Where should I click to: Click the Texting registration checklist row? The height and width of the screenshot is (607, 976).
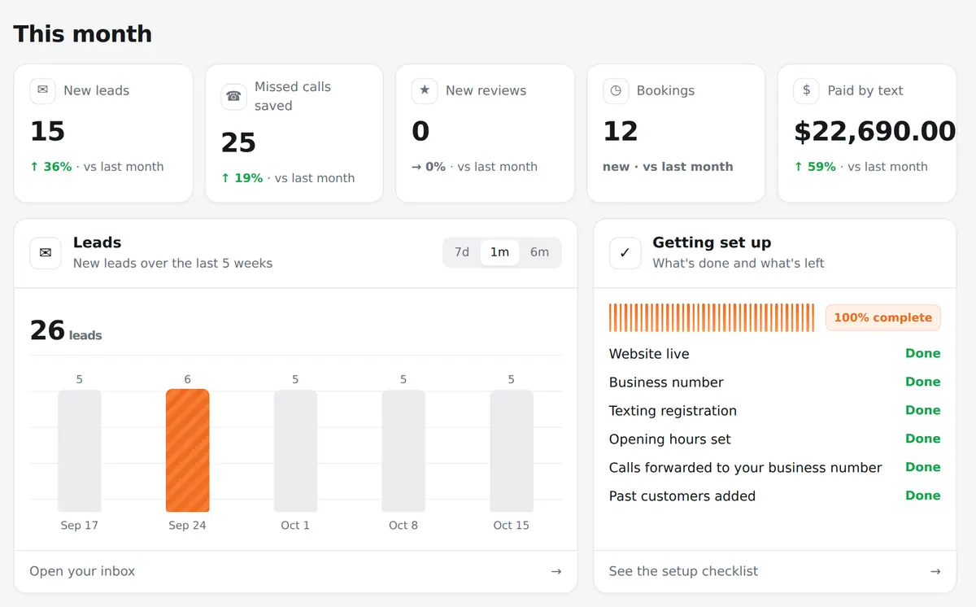coord(775,411)
